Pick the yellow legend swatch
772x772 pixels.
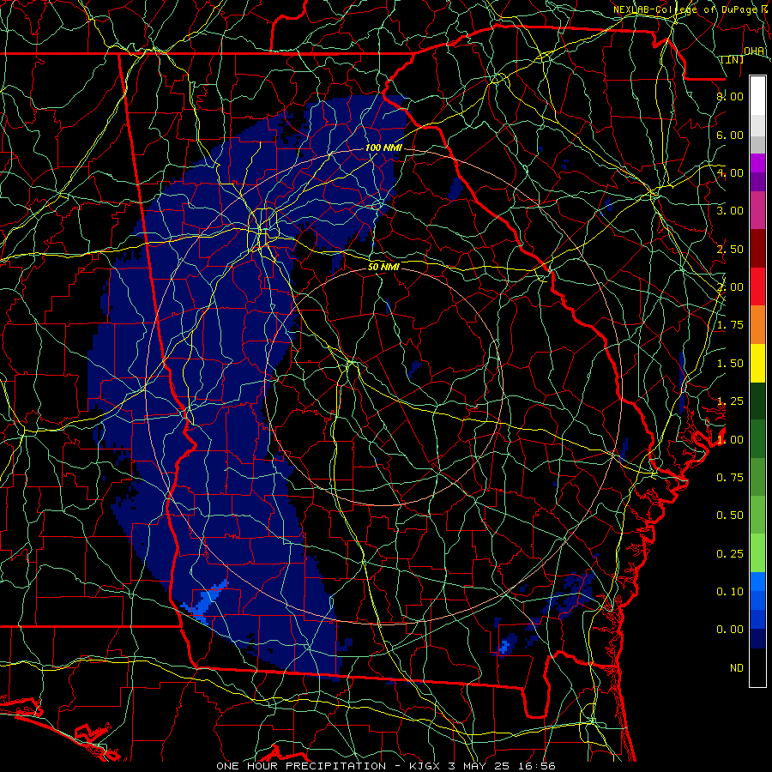point(757,363)
